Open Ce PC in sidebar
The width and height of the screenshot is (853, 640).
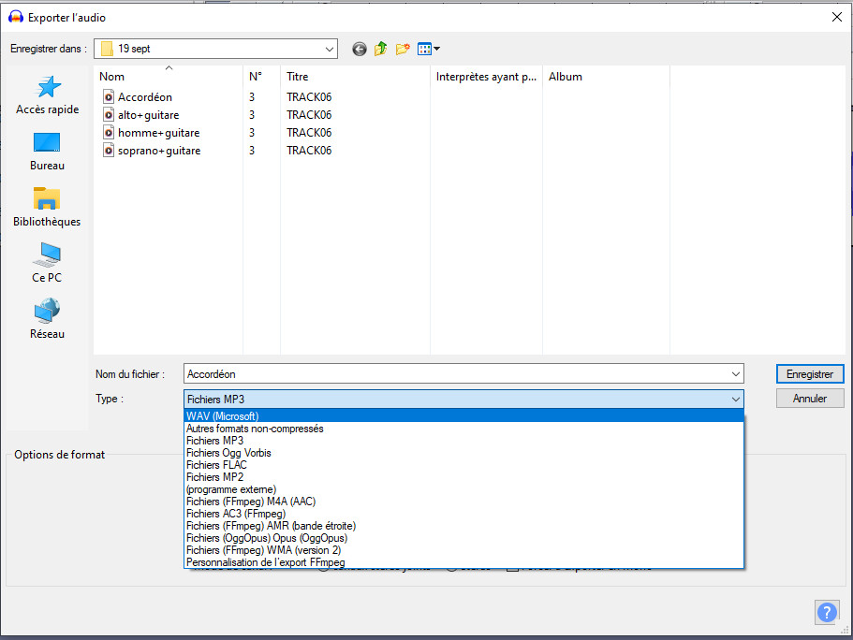point(47,263)
